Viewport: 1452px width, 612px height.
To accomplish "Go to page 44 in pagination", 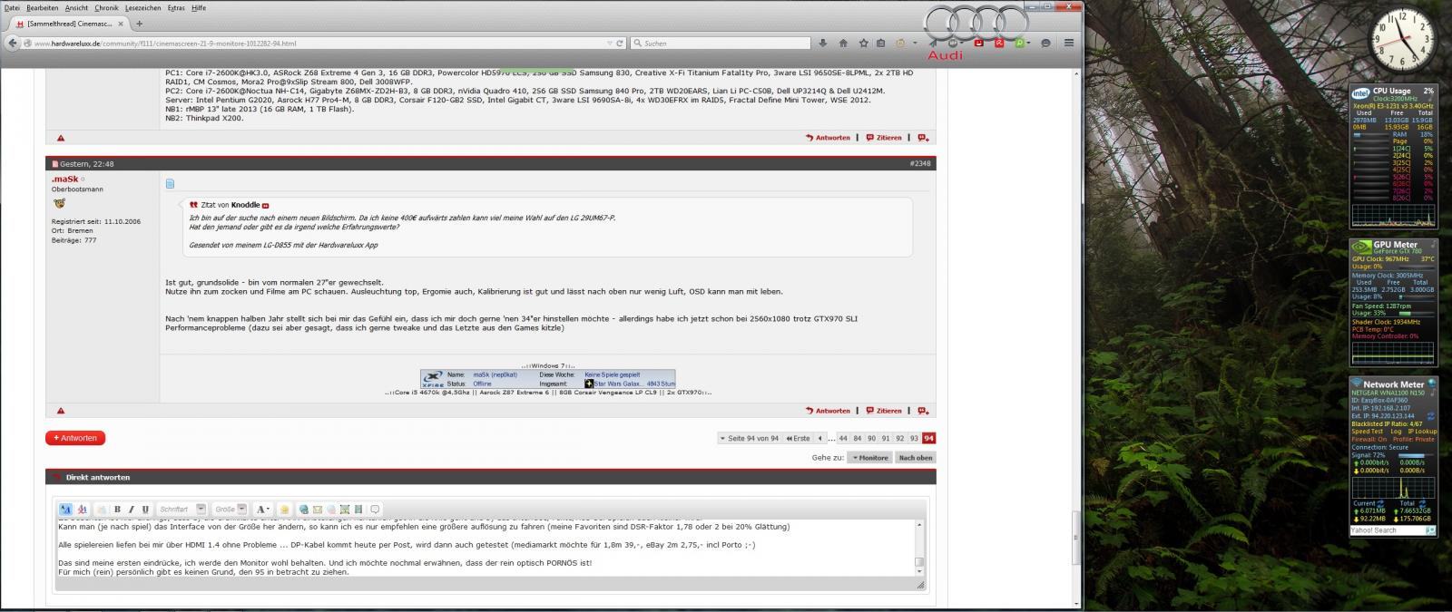I will pyautogui.click(x=843, y=438).
